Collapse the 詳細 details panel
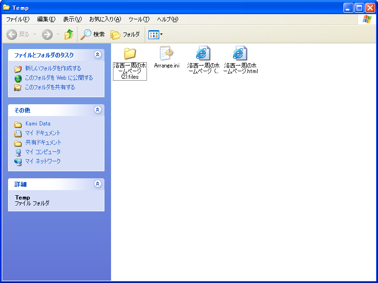This screenshot has height=283, width=378. coord(98,184)
